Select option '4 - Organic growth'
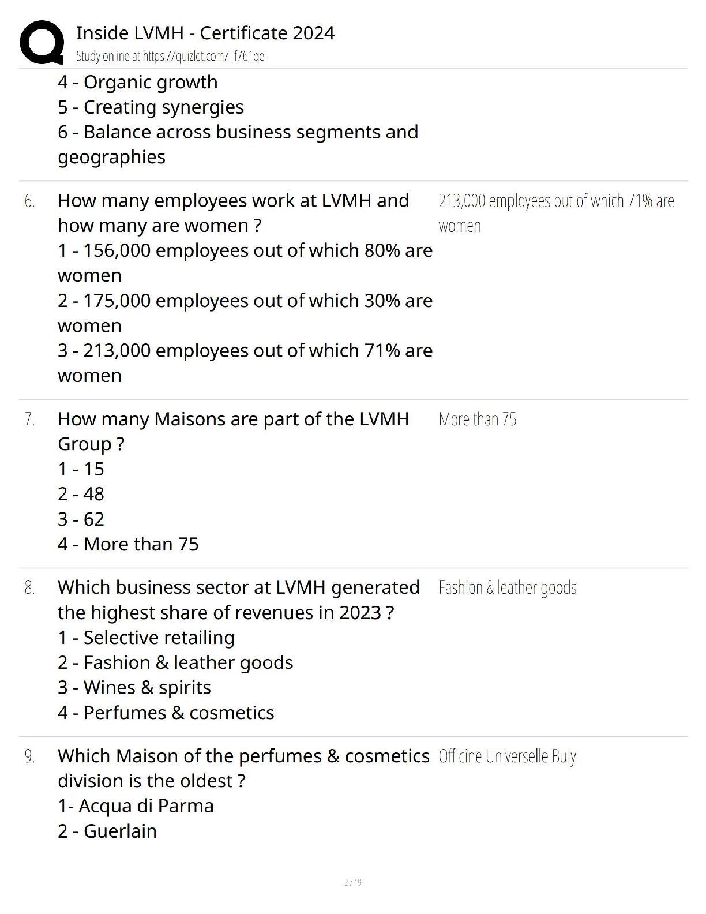Screen dimensions: 706x914 [x=137, y=83]
